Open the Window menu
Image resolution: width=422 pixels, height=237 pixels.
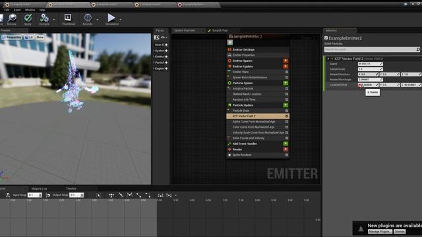30,10
